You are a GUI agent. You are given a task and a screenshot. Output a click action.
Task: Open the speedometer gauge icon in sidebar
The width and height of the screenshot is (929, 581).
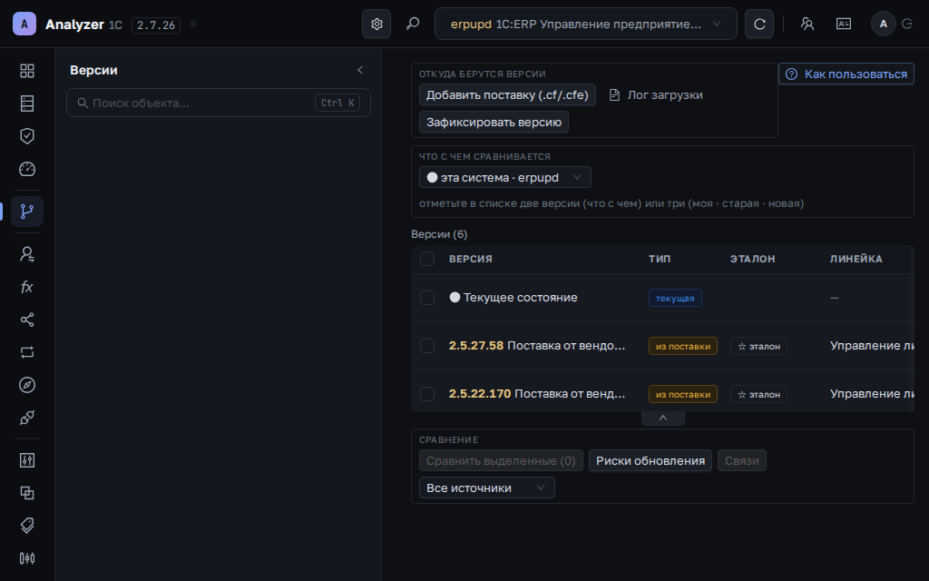click(27, 169)
